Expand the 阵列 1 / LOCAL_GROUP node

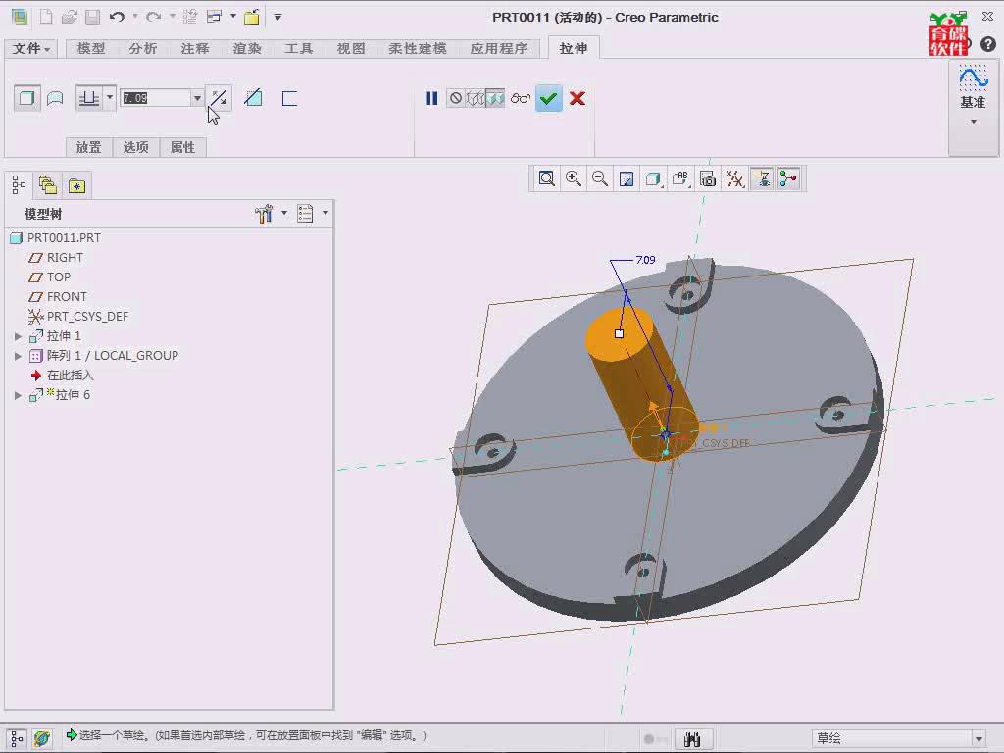tap(18, 356)
